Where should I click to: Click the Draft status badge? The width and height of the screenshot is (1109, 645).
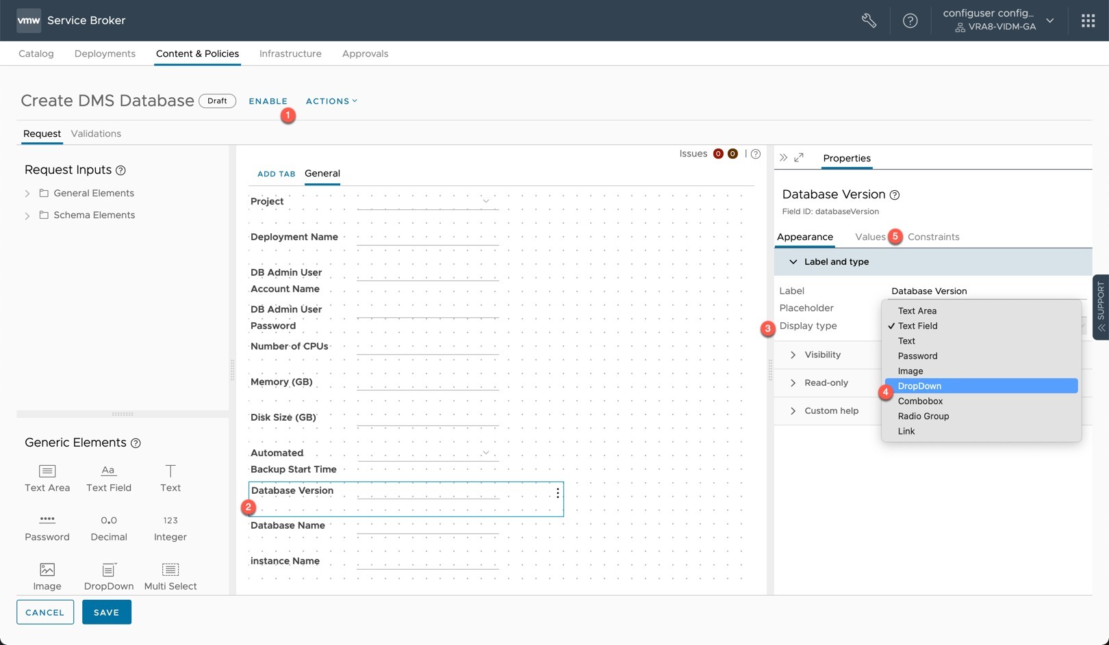click(217, 101)
